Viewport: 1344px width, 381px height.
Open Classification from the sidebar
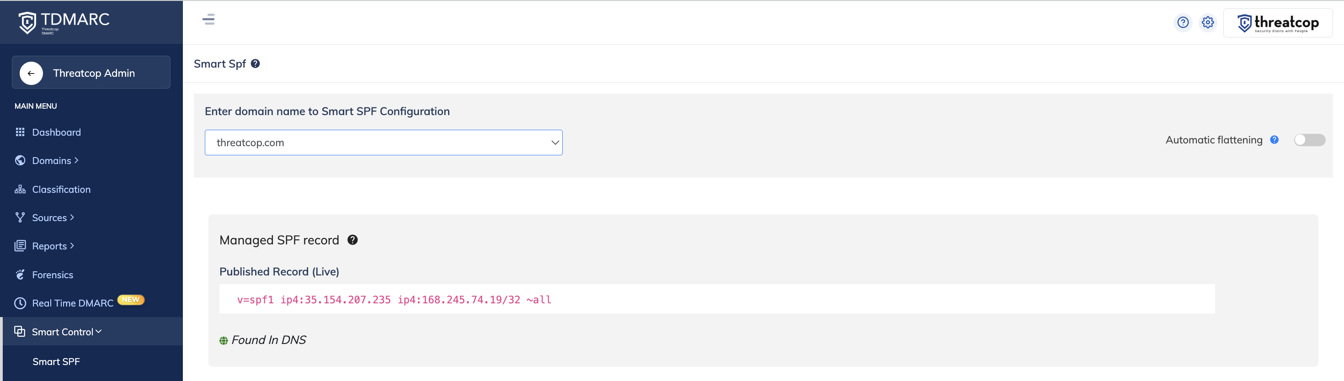point(61,190)
